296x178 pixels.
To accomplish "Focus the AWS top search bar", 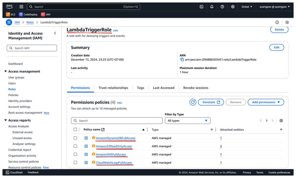I will 83,7.
